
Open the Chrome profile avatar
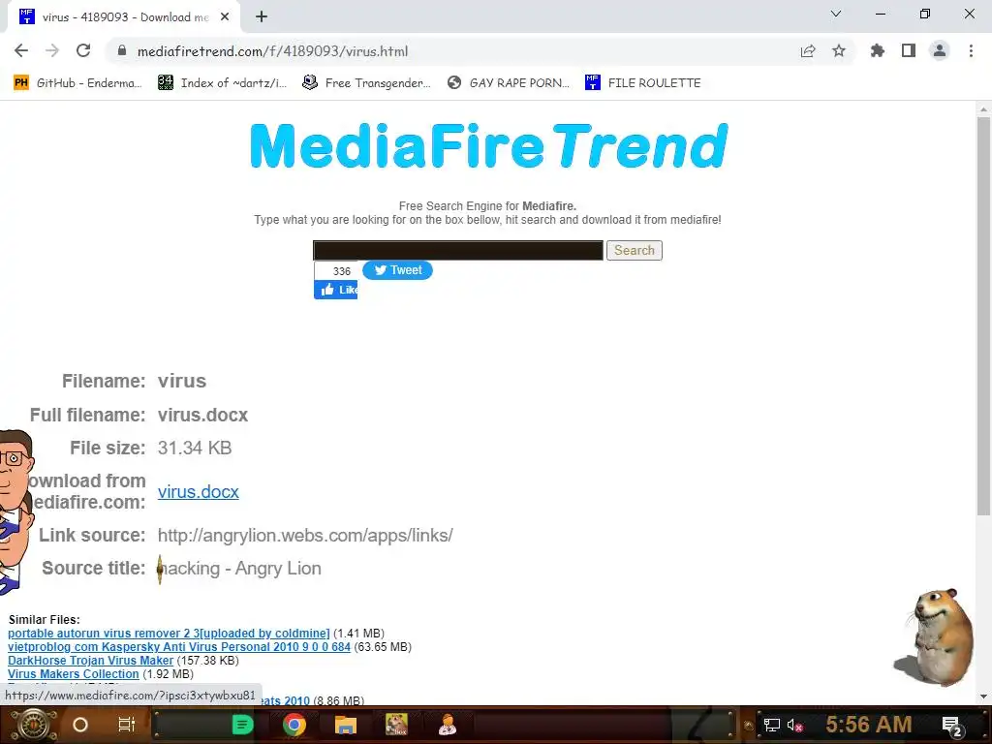point(940,50)
